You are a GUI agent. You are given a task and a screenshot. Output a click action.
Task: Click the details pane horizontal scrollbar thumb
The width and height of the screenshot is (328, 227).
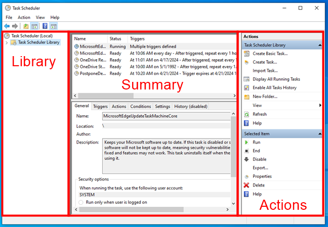pos(132,209)
